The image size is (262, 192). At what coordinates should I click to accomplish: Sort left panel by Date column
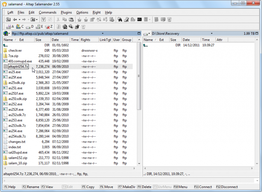coord(60,40)
